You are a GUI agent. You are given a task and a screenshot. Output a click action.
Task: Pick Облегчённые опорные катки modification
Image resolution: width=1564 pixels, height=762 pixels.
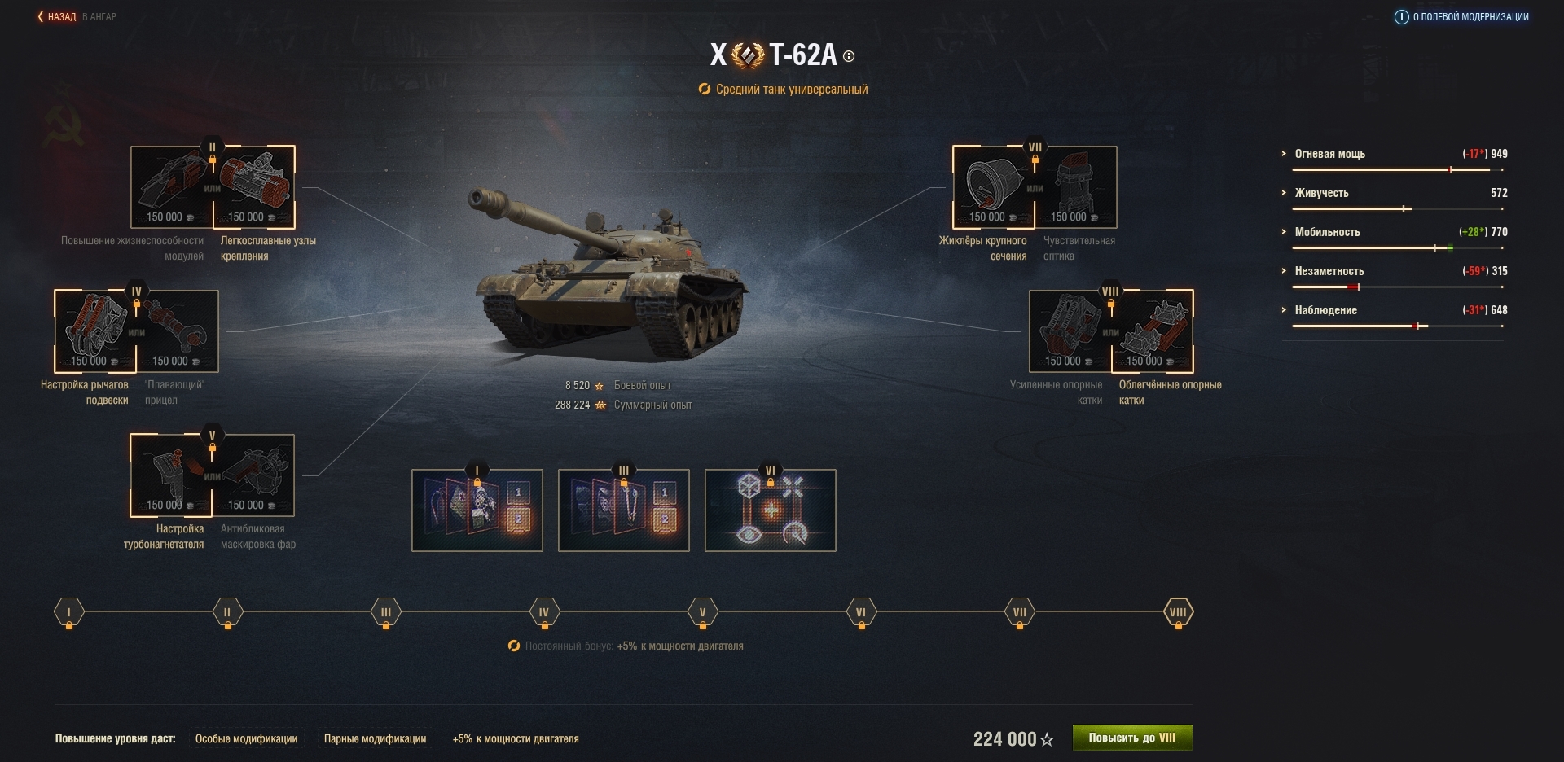coord(1152,331)
